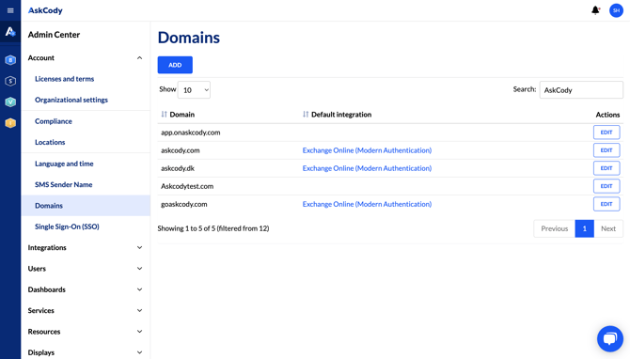
Task: Open Language and time settings
Action: 64,164
